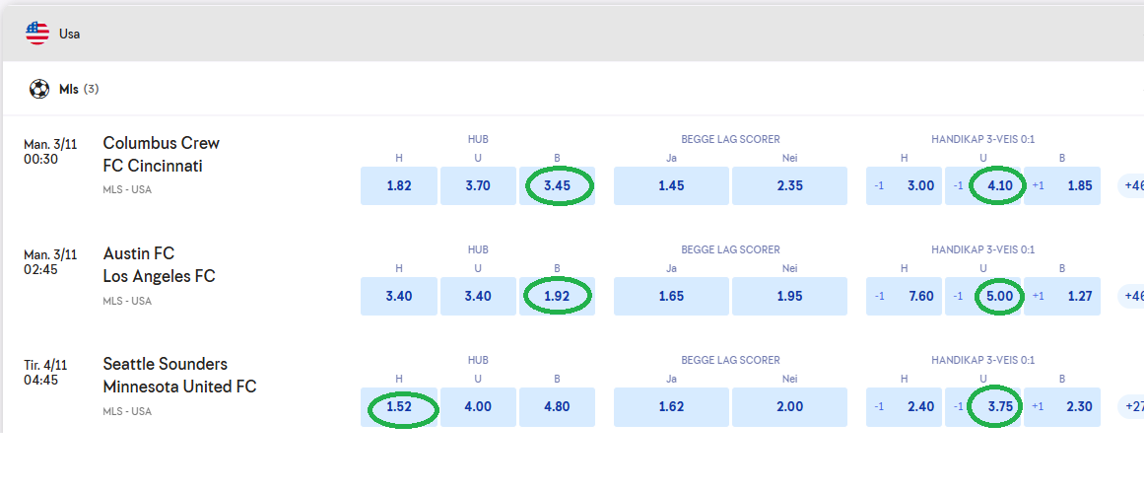Choose Seattle Sounders home win odds 1.52

click(x=399, y=406)
